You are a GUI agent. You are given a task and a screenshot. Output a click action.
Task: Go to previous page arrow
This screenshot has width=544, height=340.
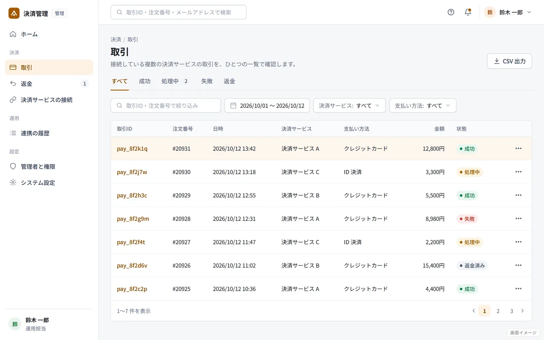click(x=473, y=311)
